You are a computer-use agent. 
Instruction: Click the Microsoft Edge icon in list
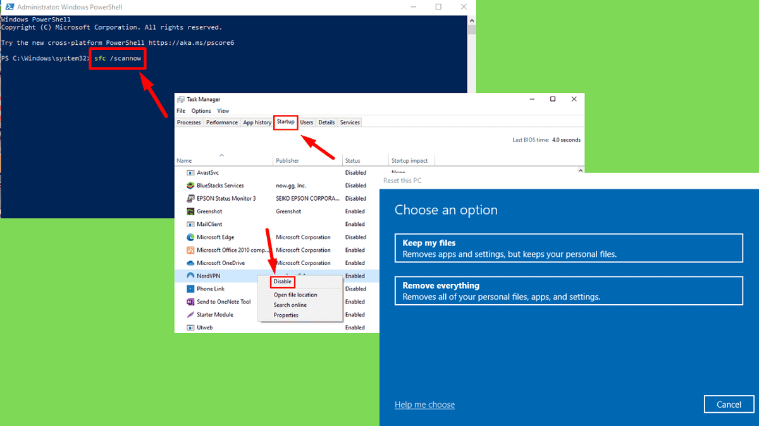click(190, 237)
